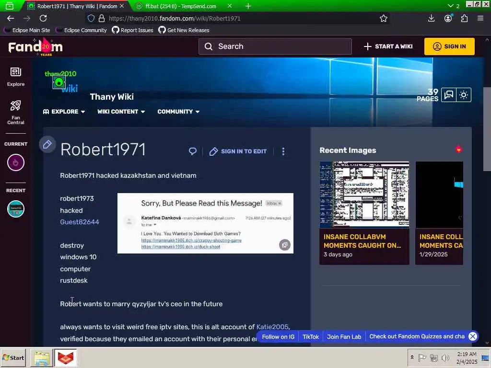Dismiss the bottom banner with X
This screenshot has height=368, width=491.
click(473, 336)
